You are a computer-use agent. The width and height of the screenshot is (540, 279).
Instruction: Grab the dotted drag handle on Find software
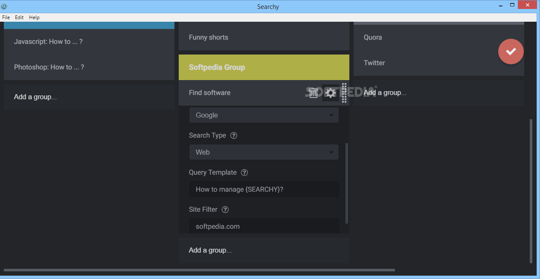[344, 93]
